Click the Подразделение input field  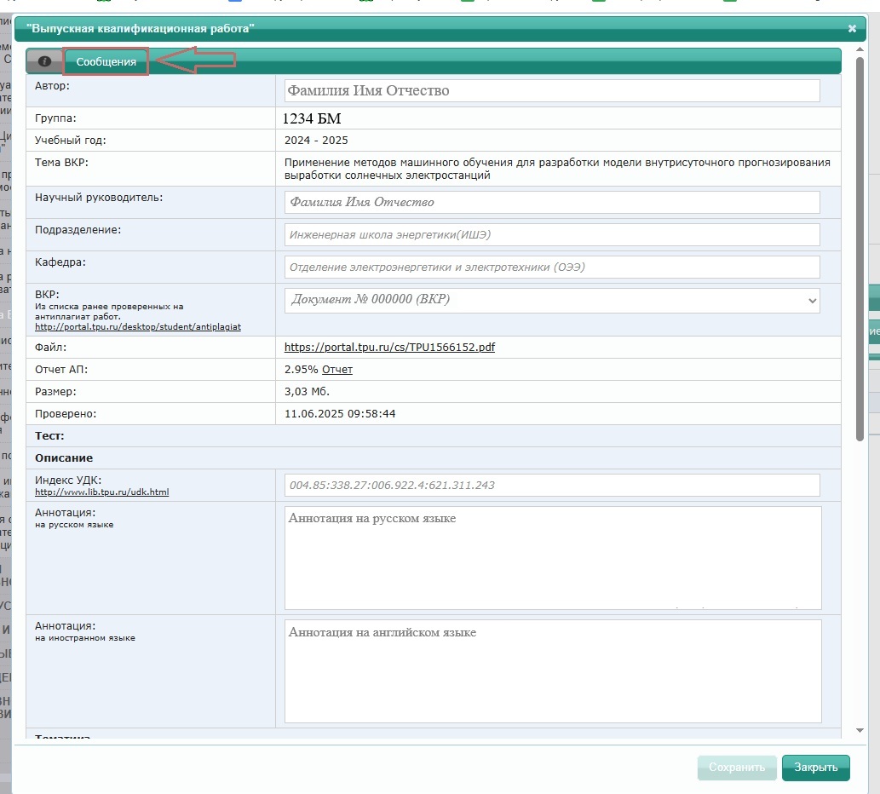click(x=552, y=235)
